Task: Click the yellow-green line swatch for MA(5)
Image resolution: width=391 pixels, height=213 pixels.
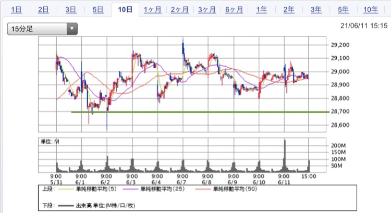Action: [66, 190]
